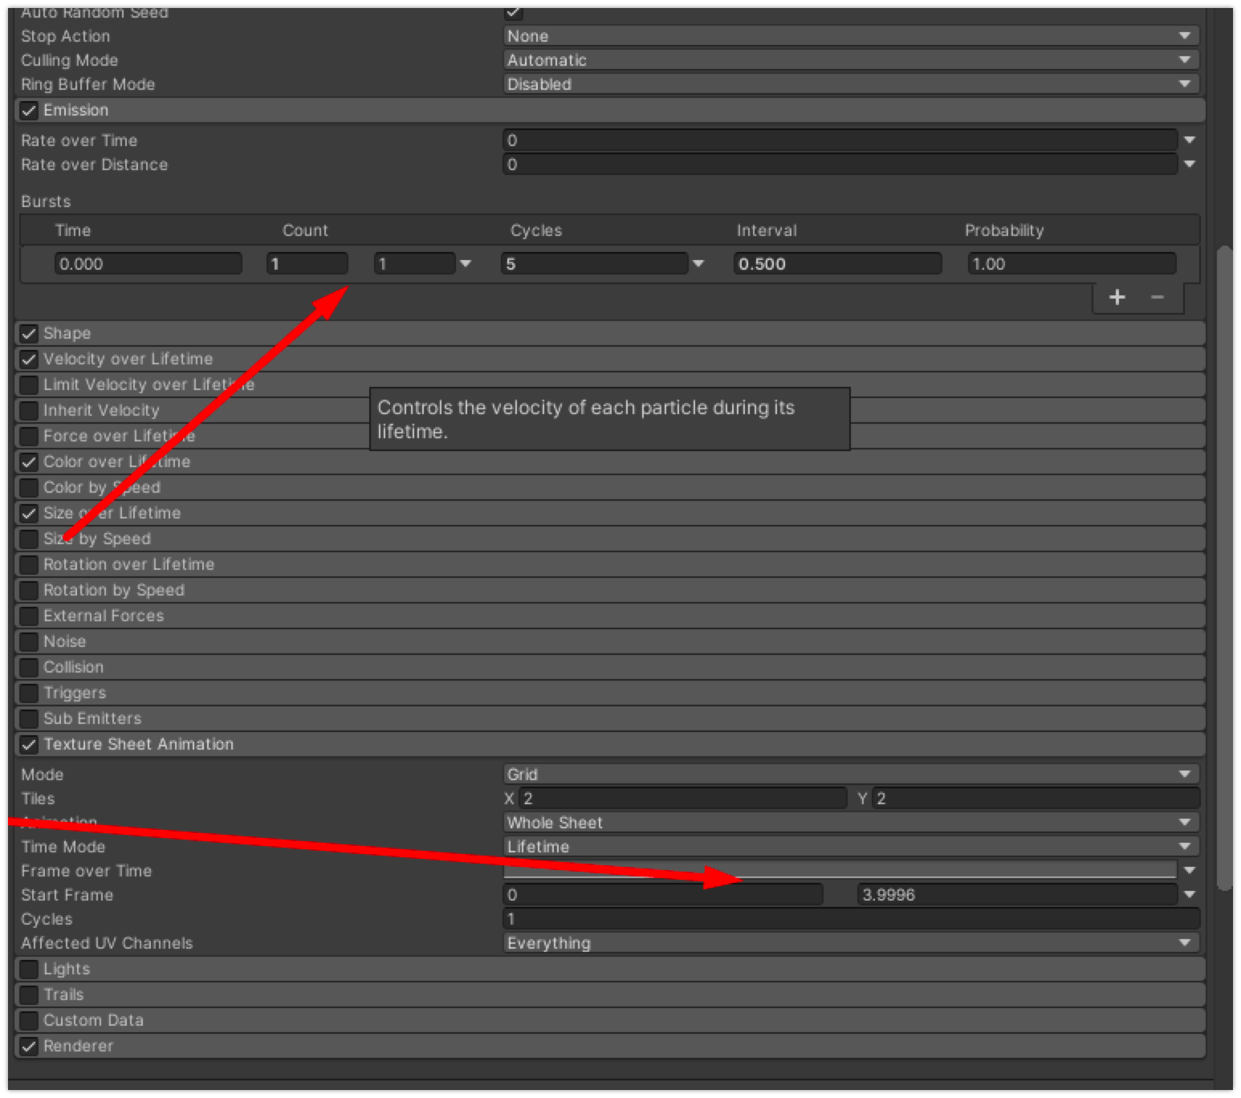Enable the Custom Data checkbox

pyautogui.click(x=29, y=1021)
